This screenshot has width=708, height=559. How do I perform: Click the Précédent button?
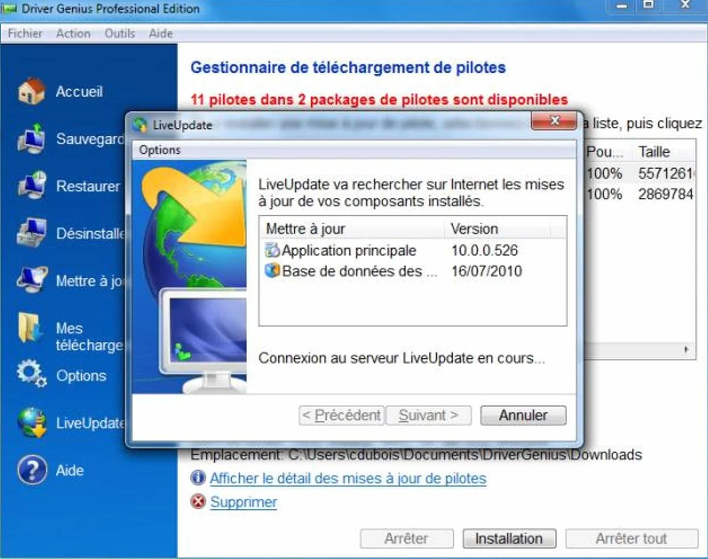[x=342, y=415]
